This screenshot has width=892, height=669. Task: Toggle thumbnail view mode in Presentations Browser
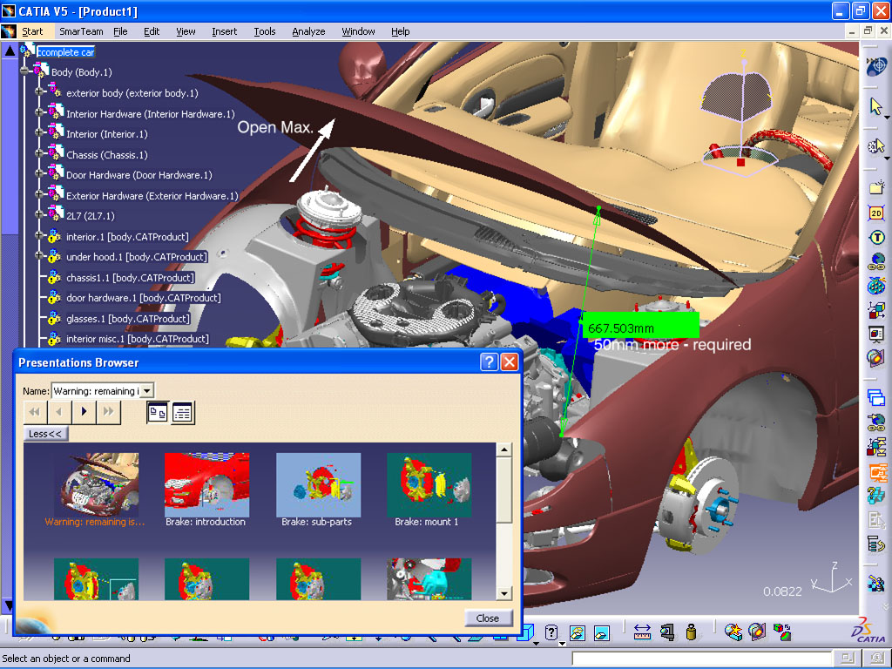coord(157,412)
